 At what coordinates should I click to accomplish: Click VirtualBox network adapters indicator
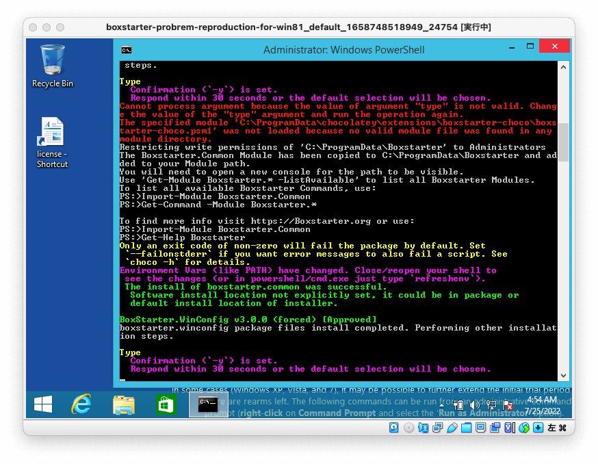coord(437,428)
